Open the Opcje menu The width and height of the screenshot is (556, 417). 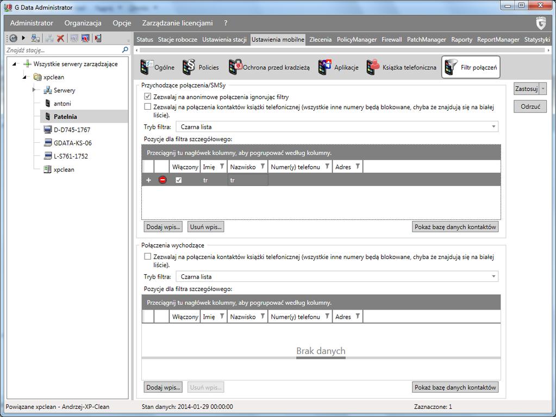(x=122, y=23)
